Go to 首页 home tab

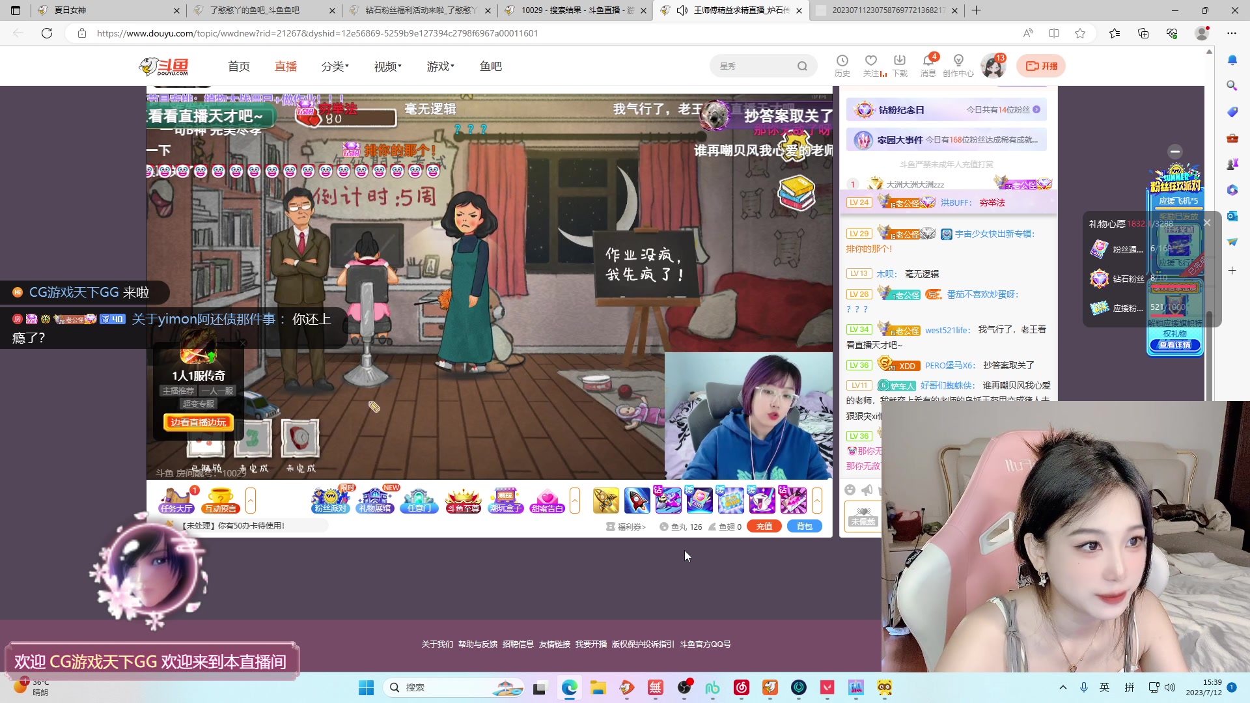(239, 66)
